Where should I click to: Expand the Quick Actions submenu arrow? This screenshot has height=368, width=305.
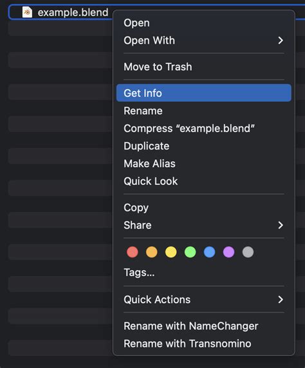point(281,299)
